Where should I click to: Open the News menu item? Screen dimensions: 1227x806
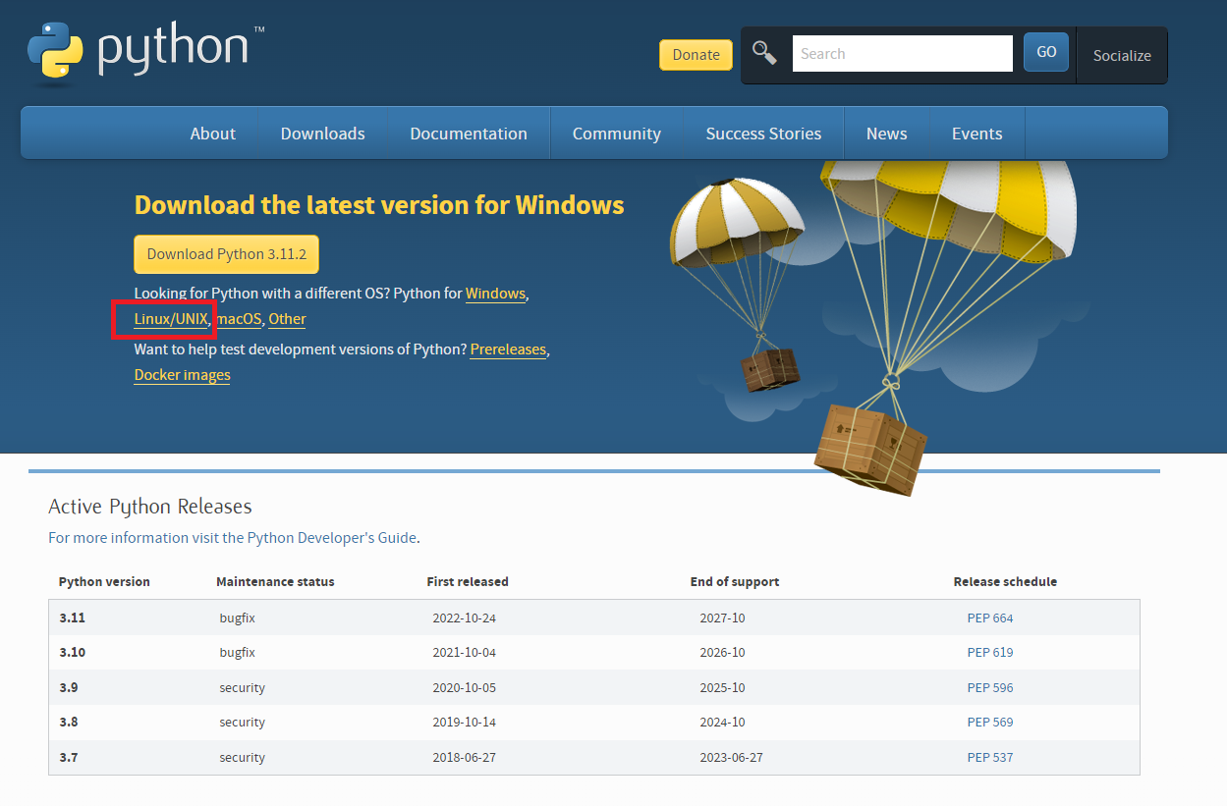click(x=886, y=134)
